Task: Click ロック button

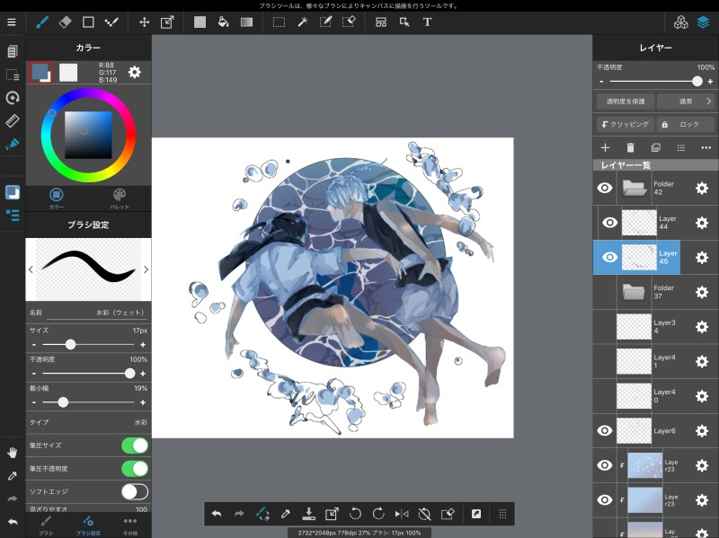Action: (686, 124)
